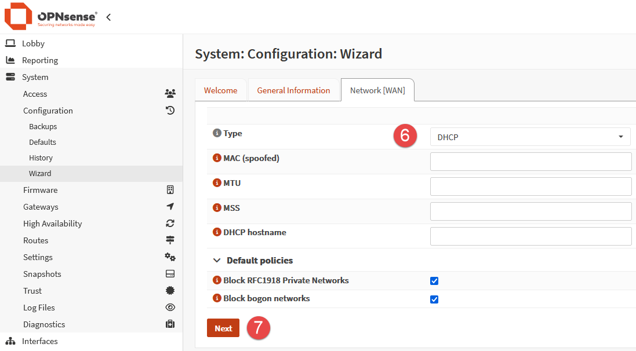
Task: Click the Gateways arrow icon
Action: click(170, 207)
